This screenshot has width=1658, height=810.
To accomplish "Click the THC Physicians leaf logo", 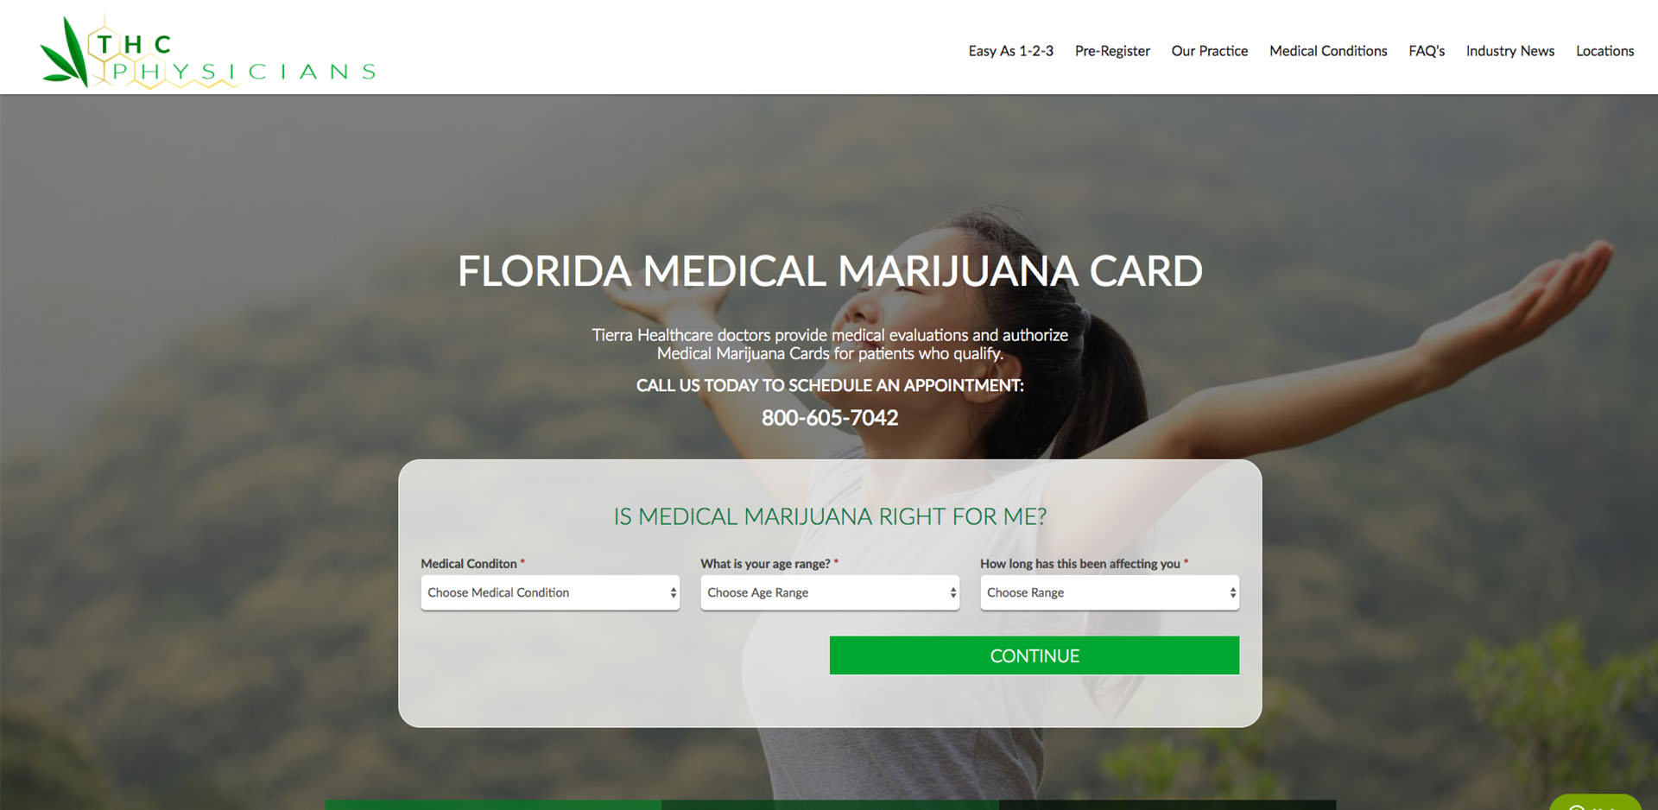I will (x=207, y=51).
